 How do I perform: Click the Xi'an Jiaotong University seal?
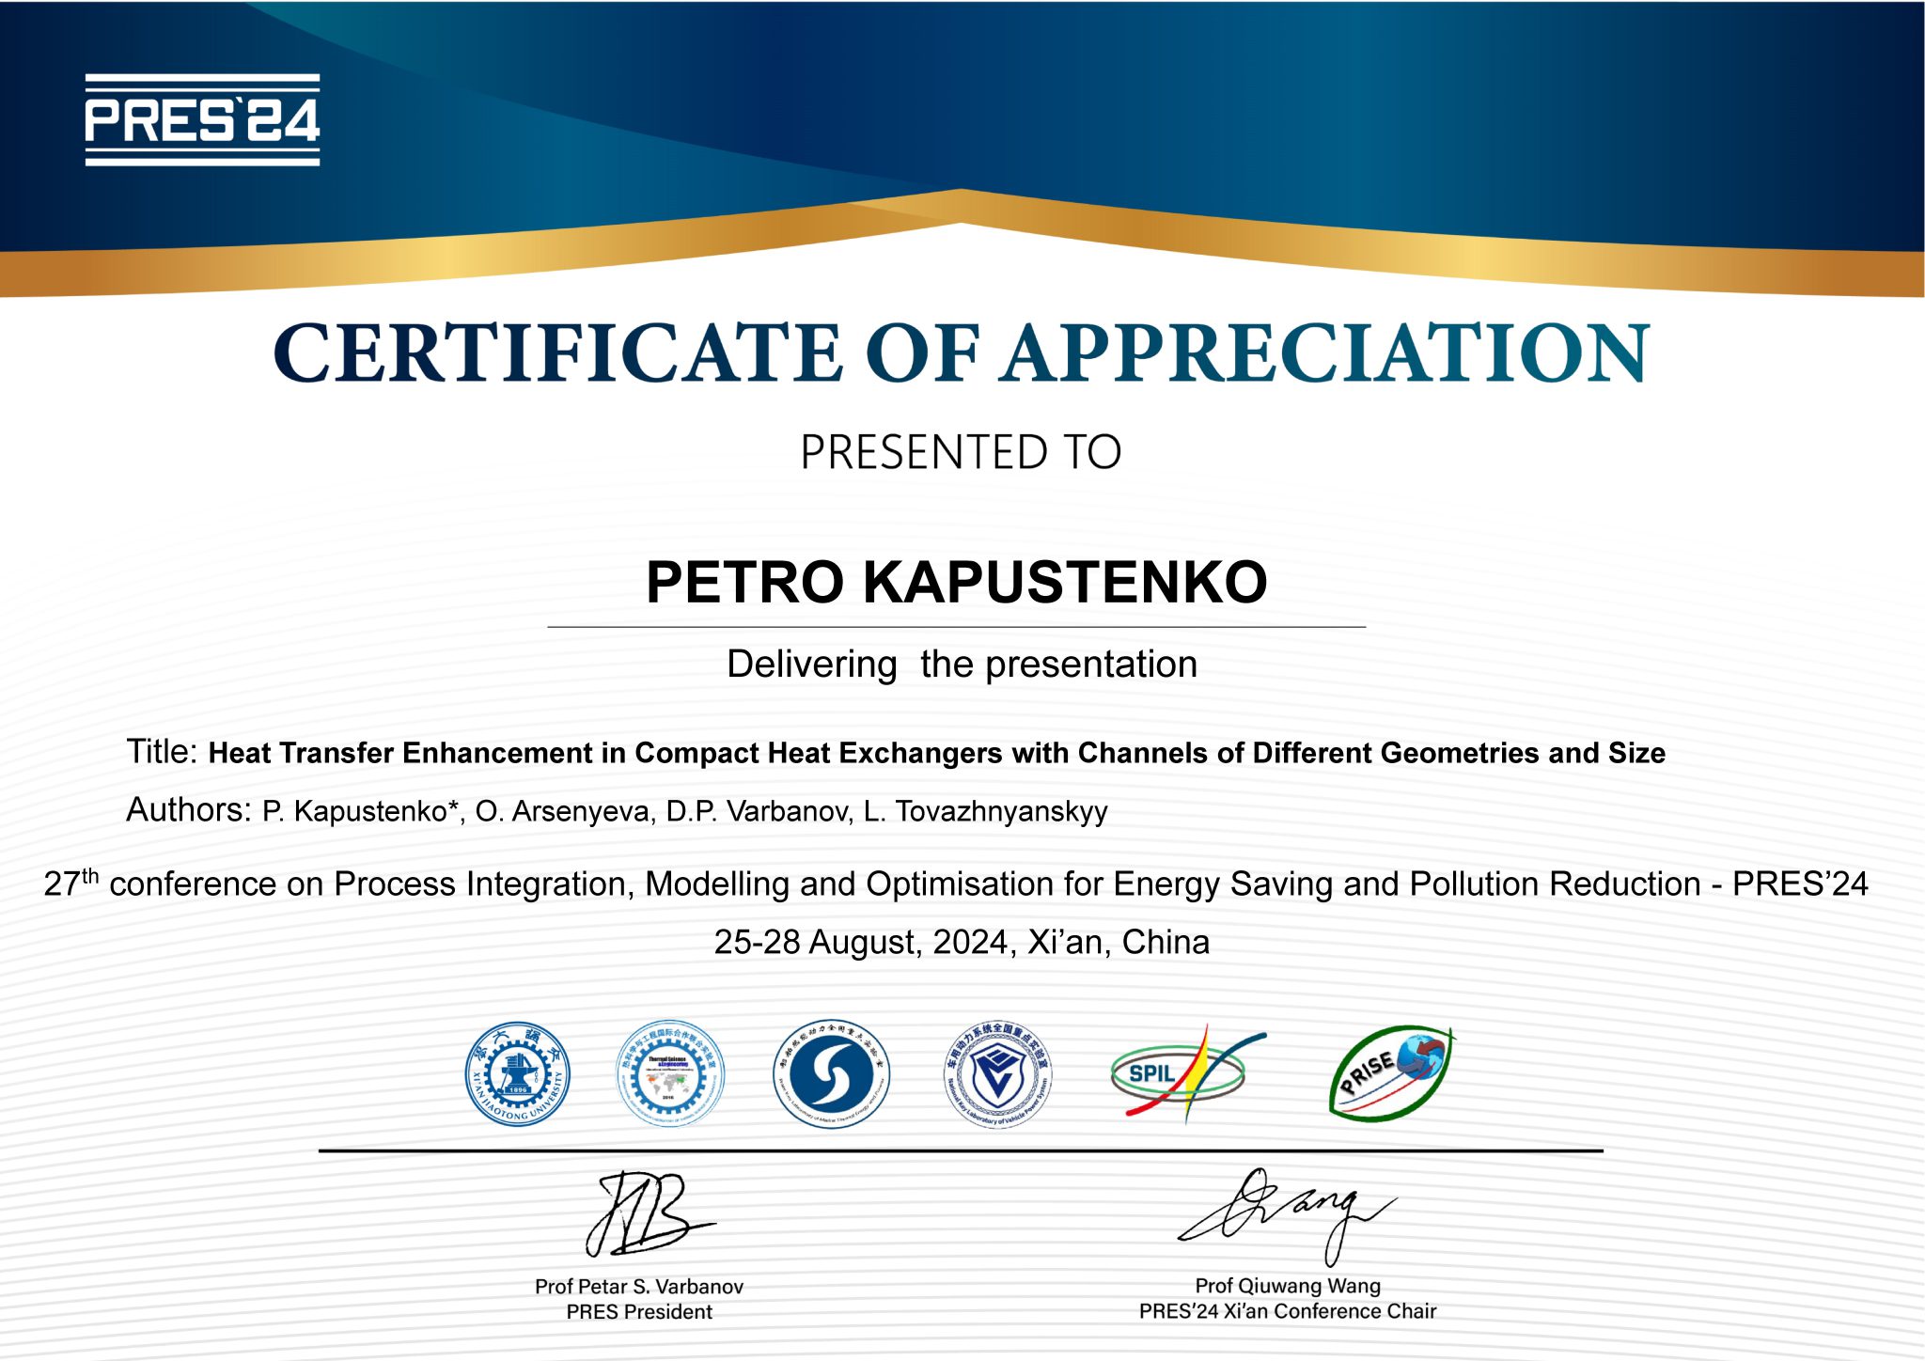(x=517, y=1073)
